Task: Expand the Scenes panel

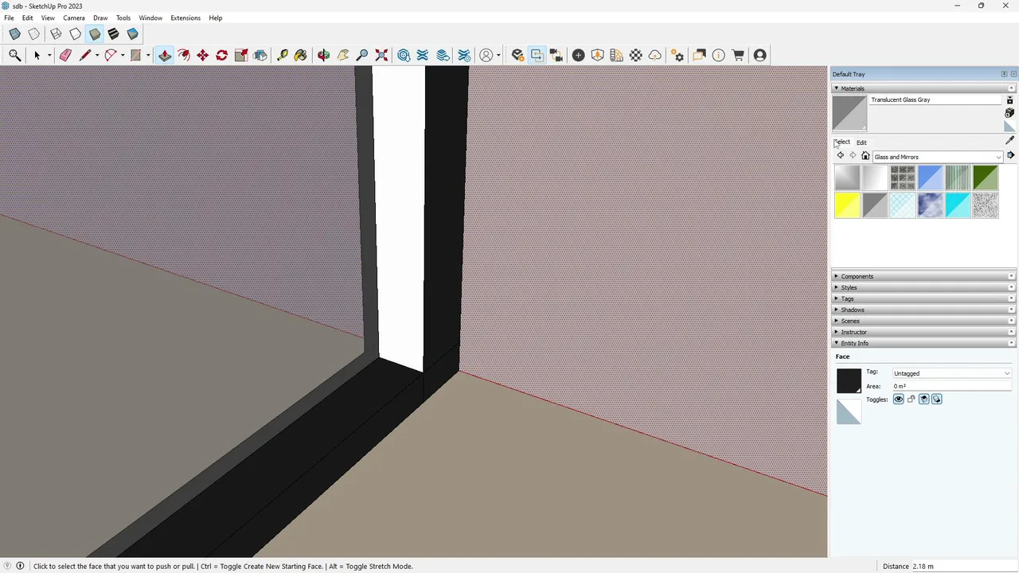Action: click(x=923, y=321)
